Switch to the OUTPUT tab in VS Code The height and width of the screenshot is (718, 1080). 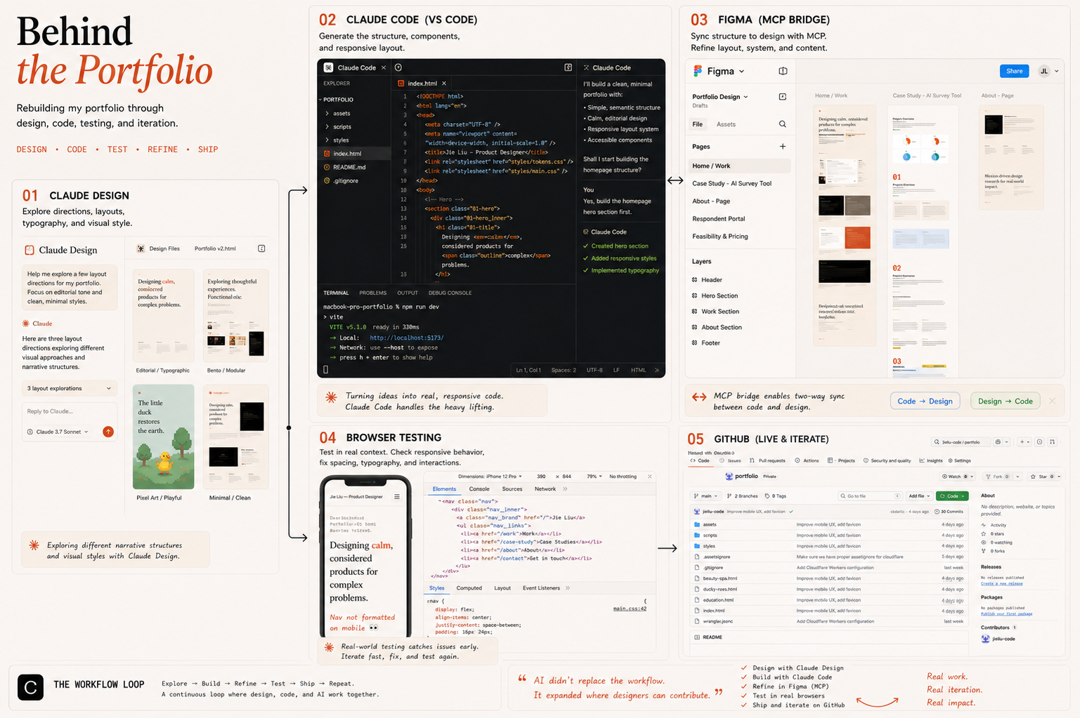coord(408,293)
